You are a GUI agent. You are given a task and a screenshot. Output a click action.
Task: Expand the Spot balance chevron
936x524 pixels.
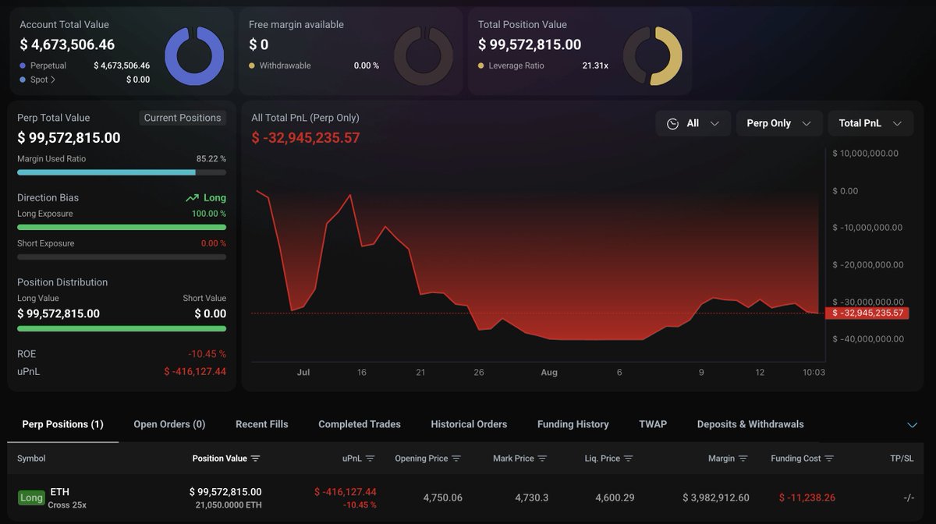click(53, 80)
